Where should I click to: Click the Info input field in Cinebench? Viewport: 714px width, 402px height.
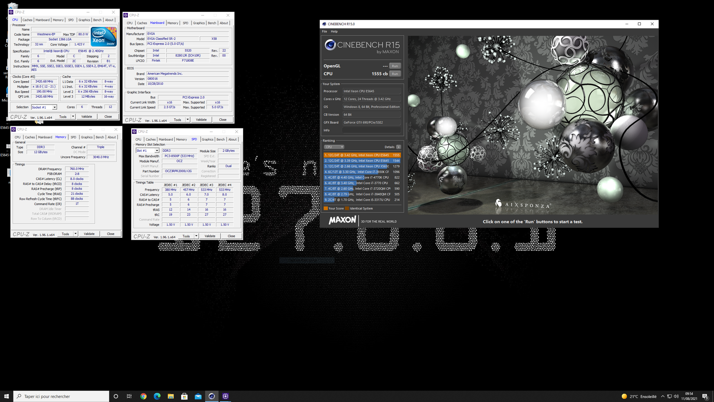[x=372, y=130]
